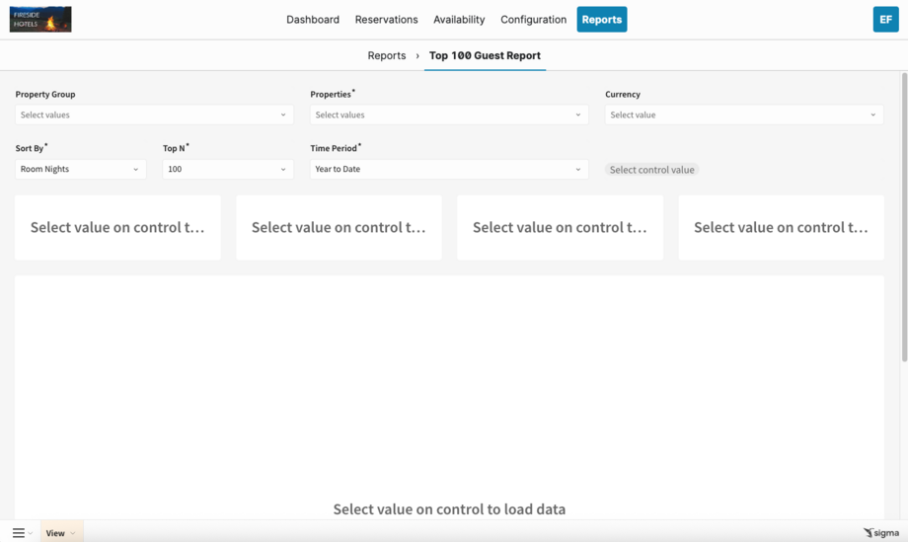Click the Property Group label
The height and width of the screenshot is (542, 908).
45,95
